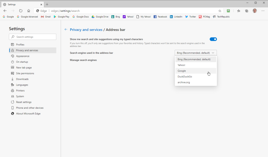Select Bing (Recommended, default) option
Screen dimensions: 268x157
point(196,59)
